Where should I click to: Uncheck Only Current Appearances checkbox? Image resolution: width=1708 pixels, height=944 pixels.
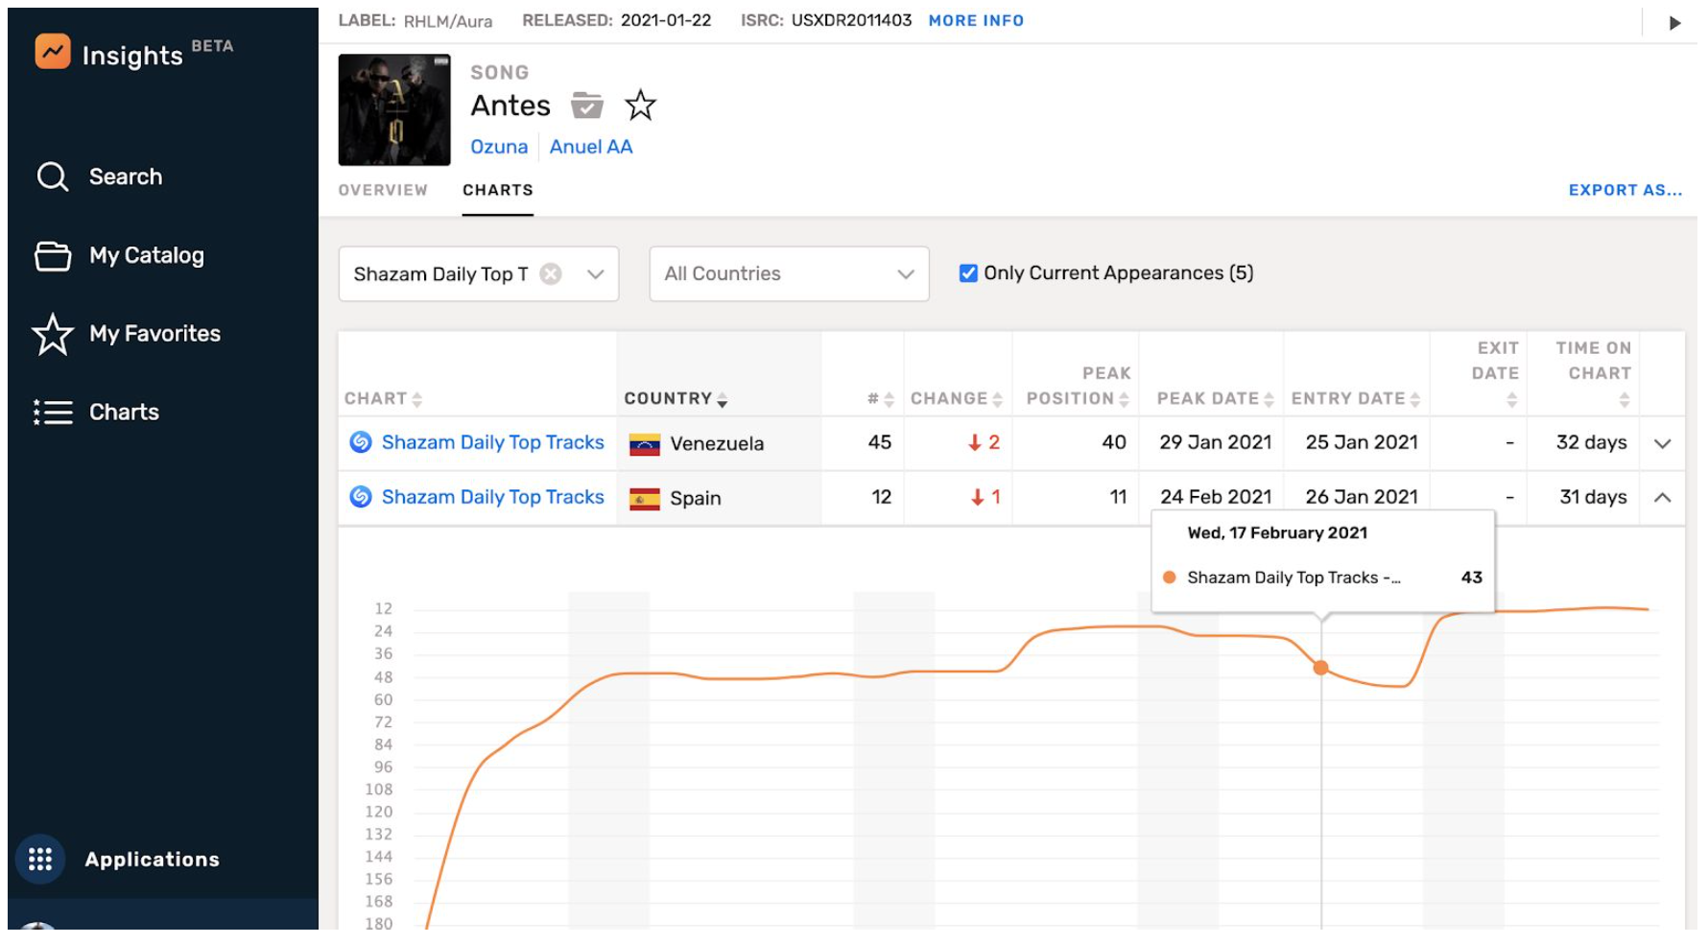(x=968, y=273)
